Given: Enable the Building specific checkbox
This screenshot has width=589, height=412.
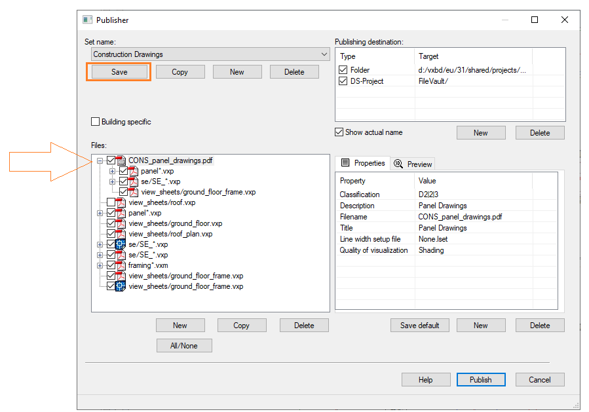Looking at the screenshot, I should (96, 122).
